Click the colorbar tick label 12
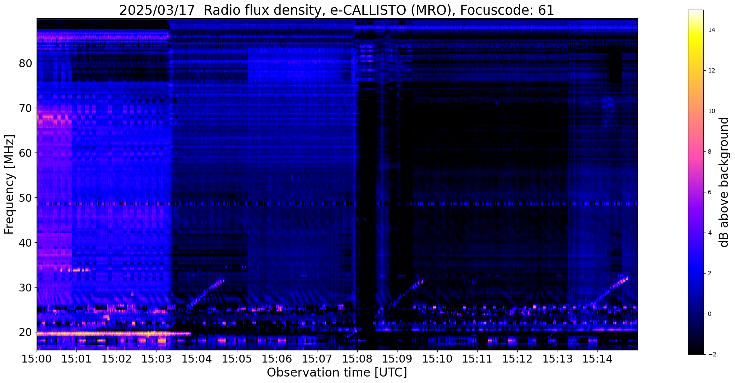This screenshot has height=383, width=735. 711,71
